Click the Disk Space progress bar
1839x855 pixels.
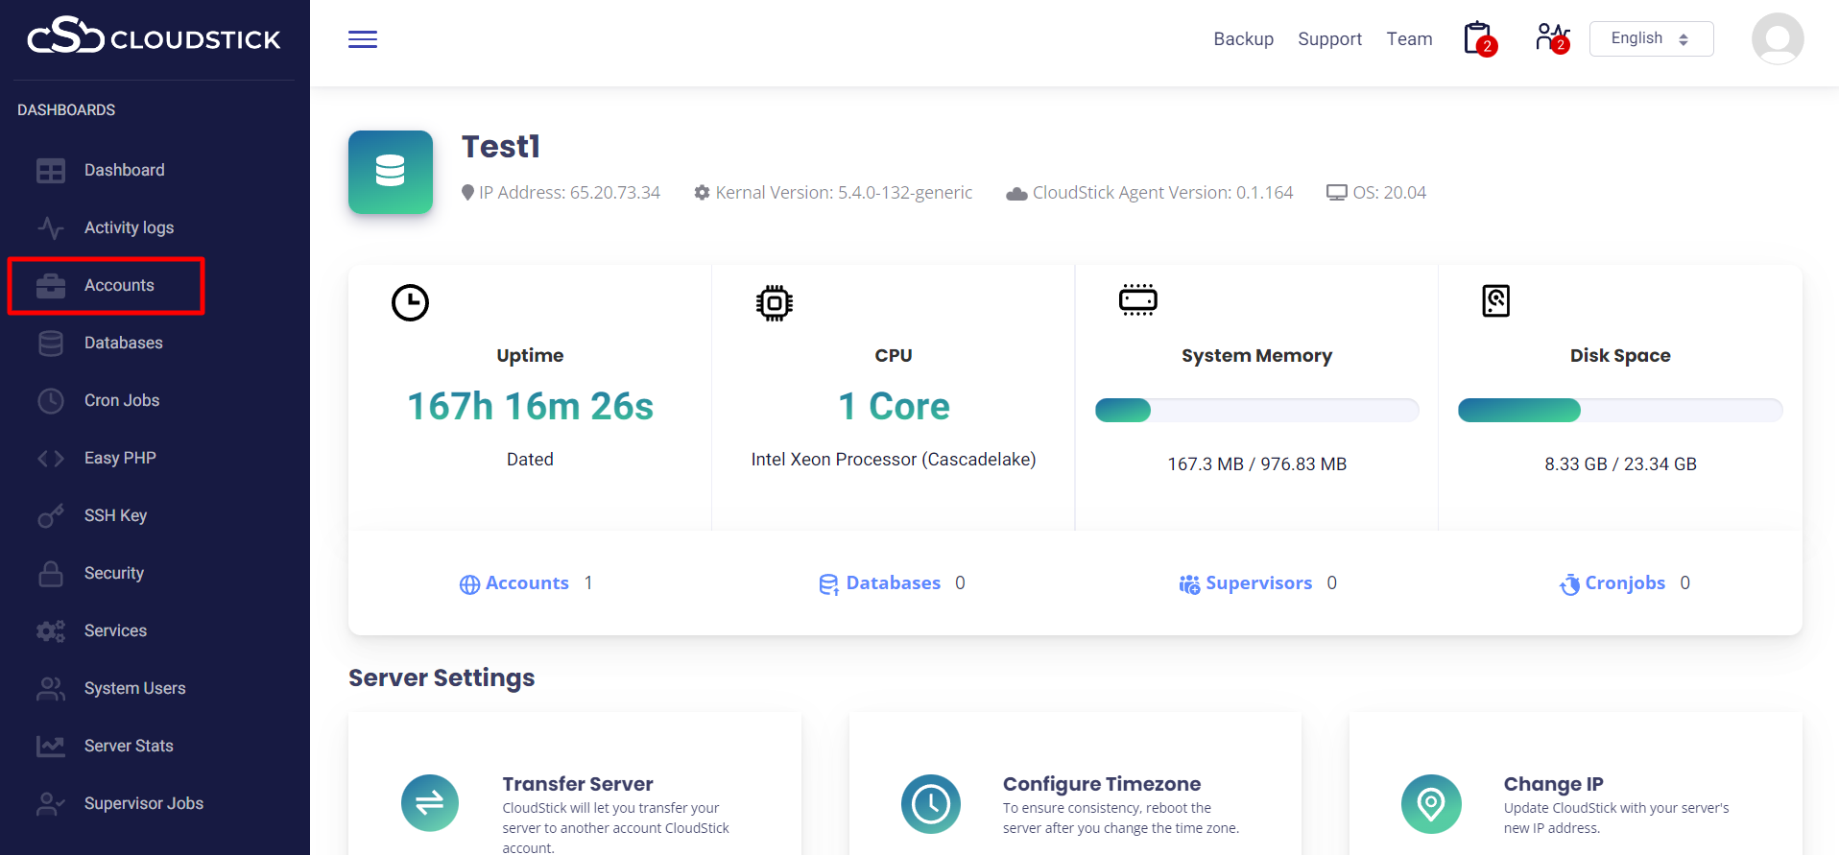click(1619, 411)
